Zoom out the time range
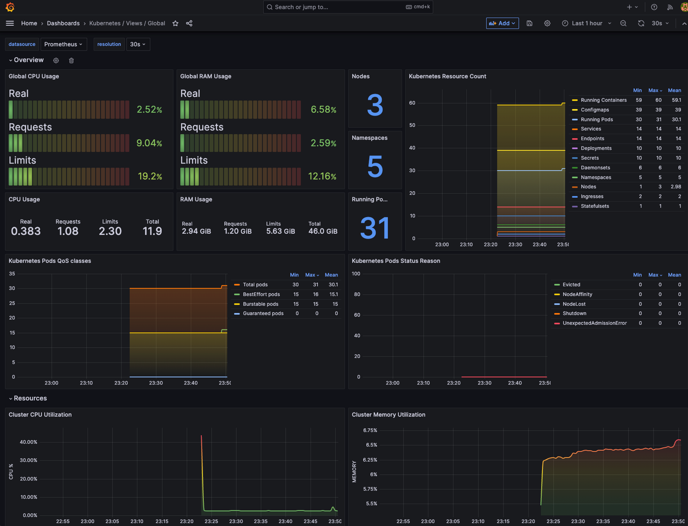This screenshot has height=526, width=688. click(623, 23)
